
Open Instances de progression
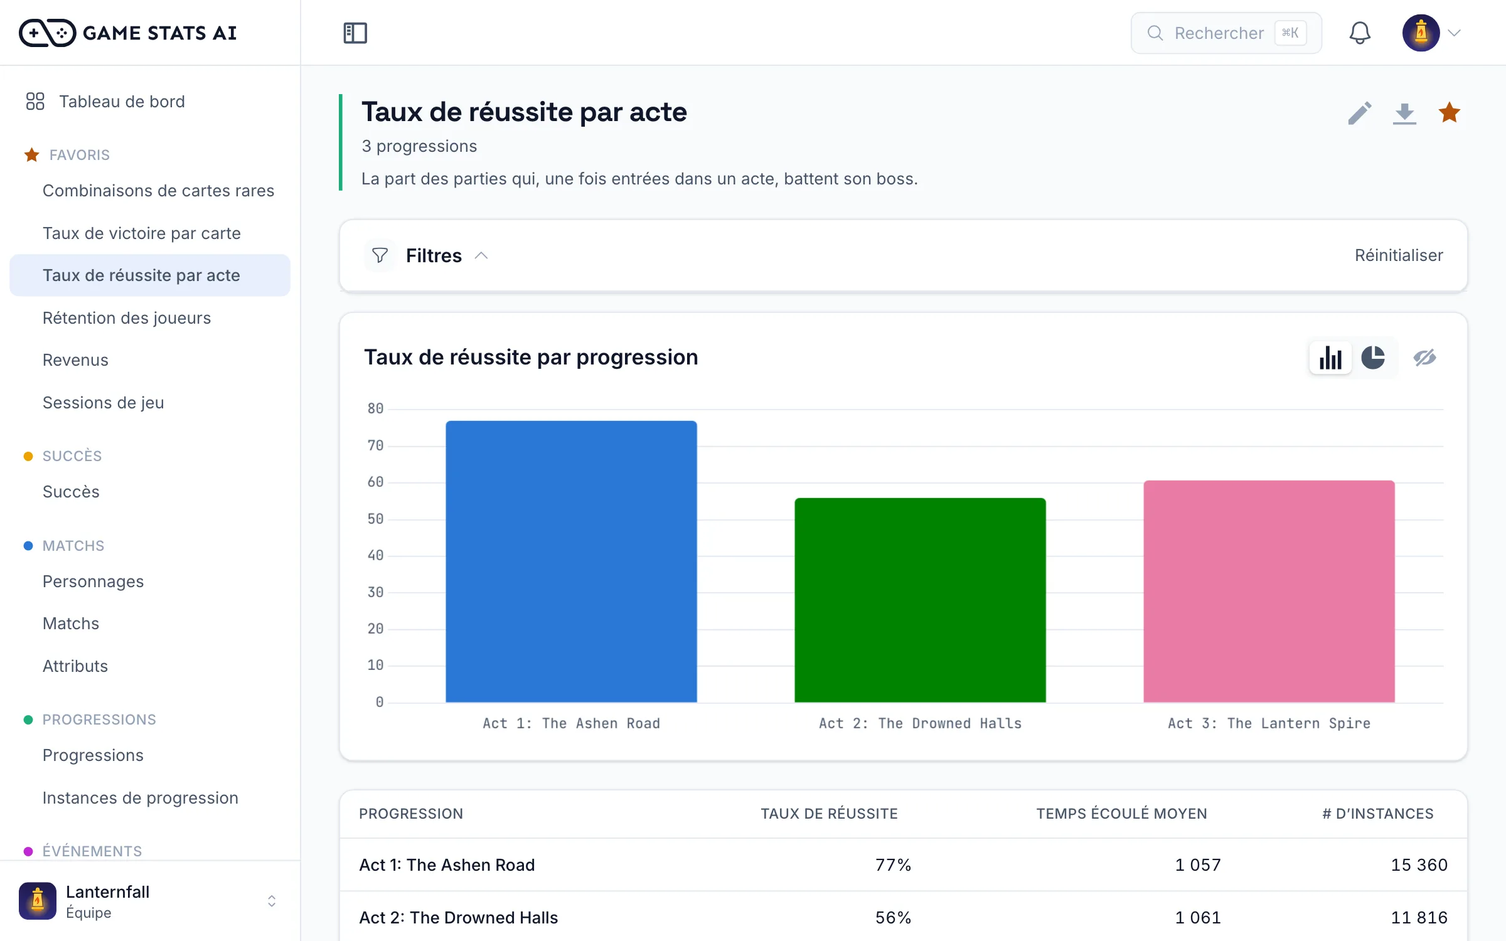pos(151,798)
